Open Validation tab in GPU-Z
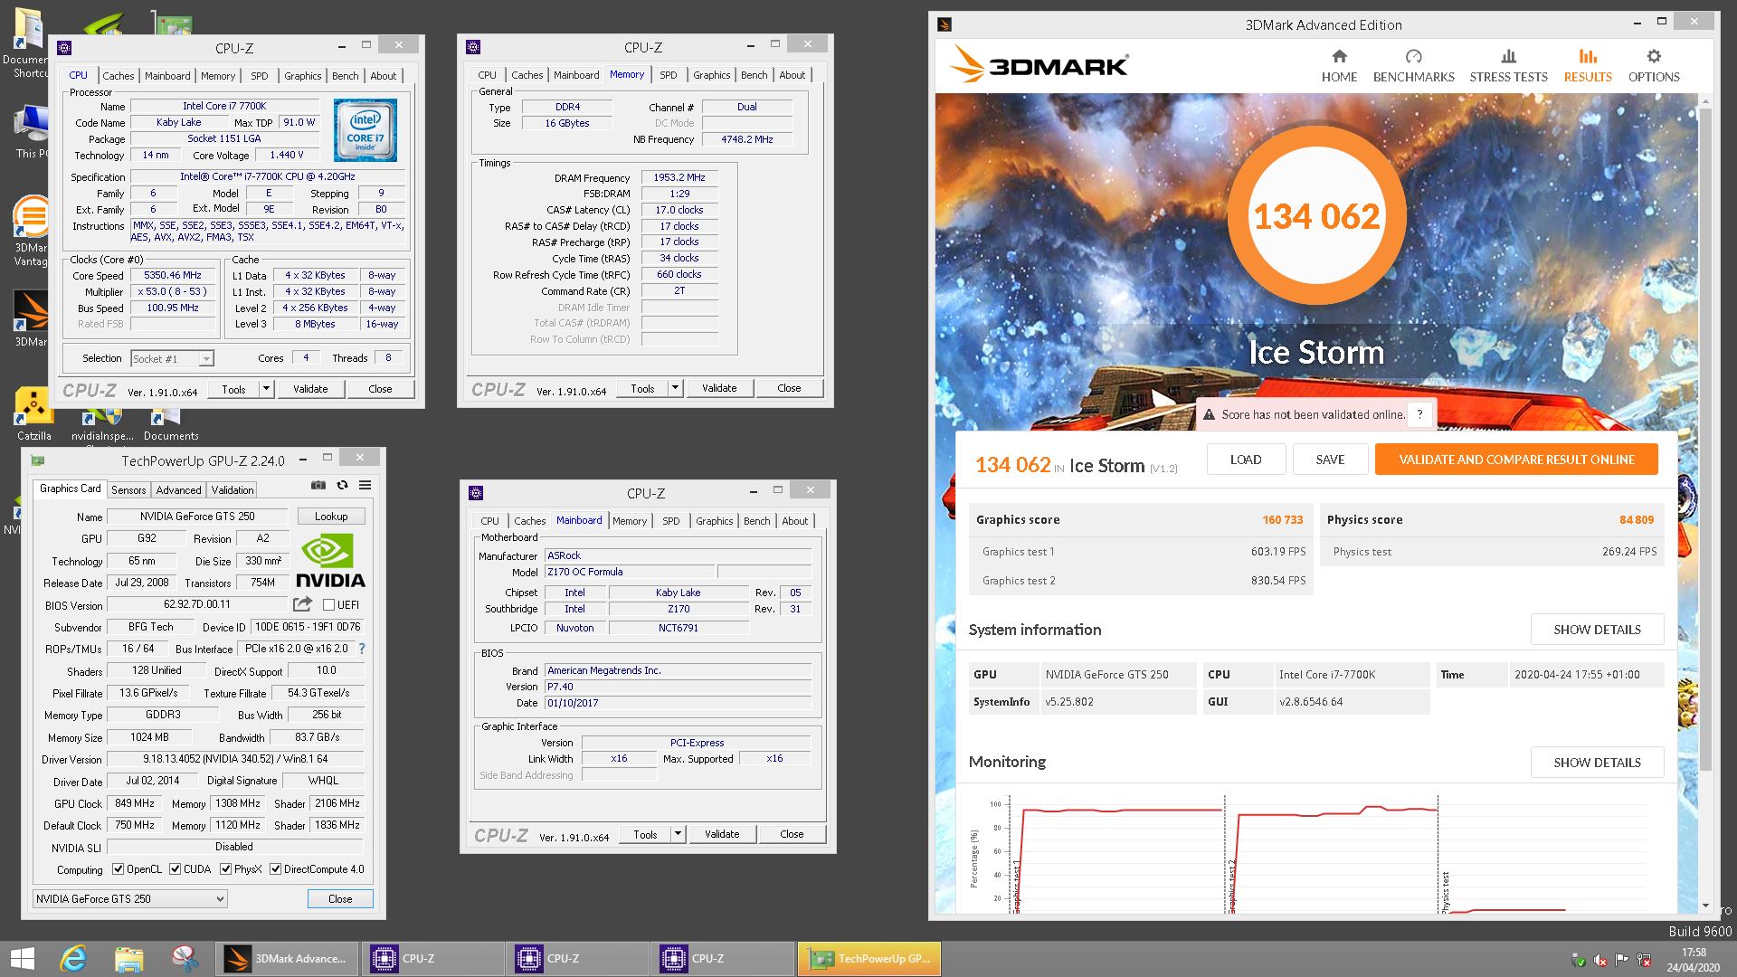 tap(233, 489)
